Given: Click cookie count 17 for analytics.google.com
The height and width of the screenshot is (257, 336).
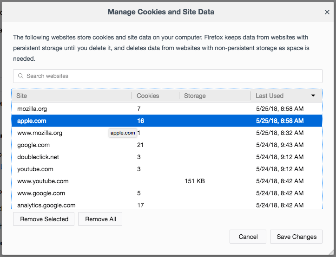Looking at the screenshot, I should (140, 205).
